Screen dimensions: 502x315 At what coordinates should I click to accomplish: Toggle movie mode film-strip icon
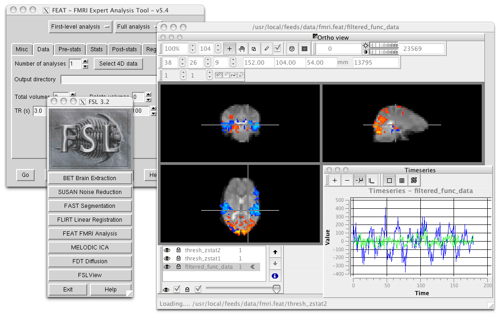coord(305,48)
